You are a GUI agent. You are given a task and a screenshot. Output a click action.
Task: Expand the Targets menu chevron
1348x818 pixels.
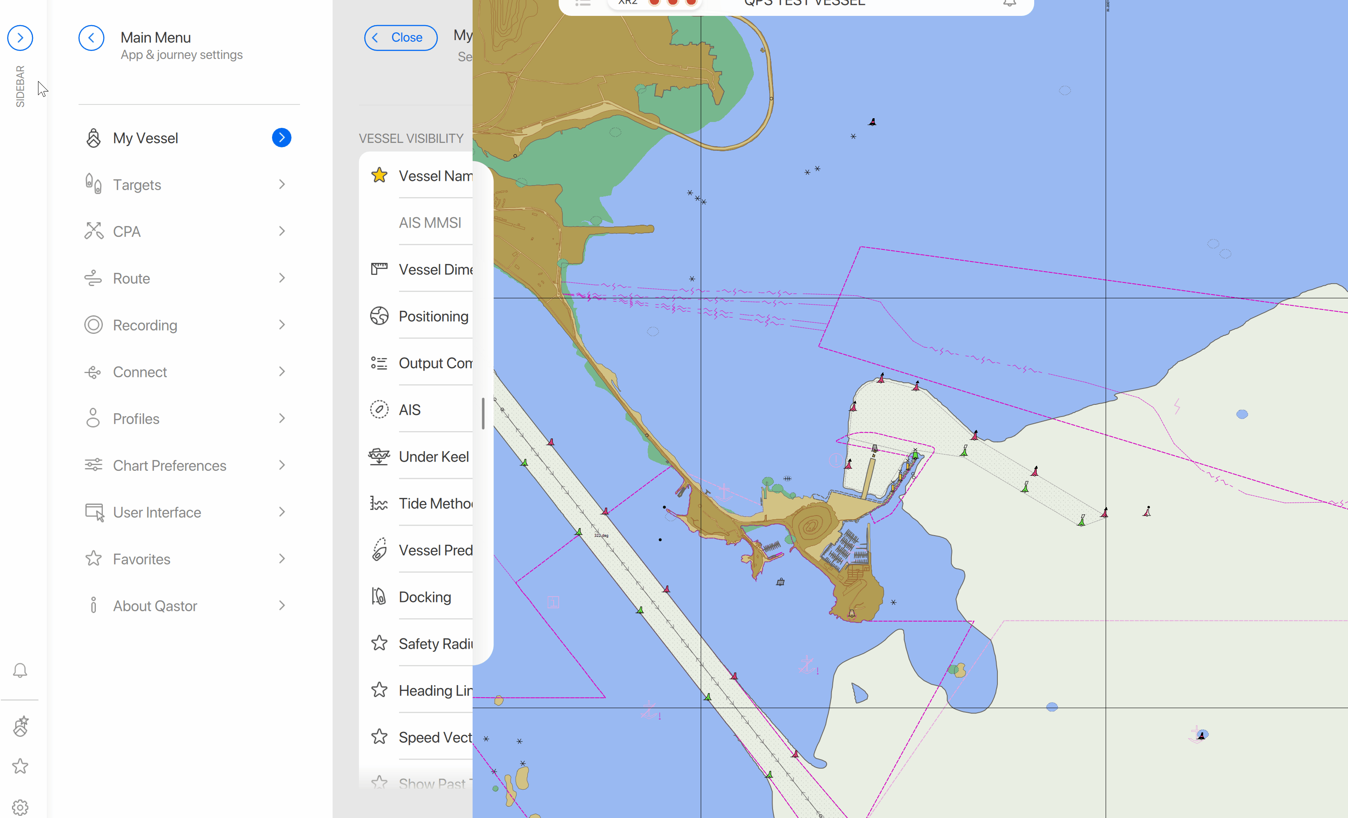click(x=282, y=185)
